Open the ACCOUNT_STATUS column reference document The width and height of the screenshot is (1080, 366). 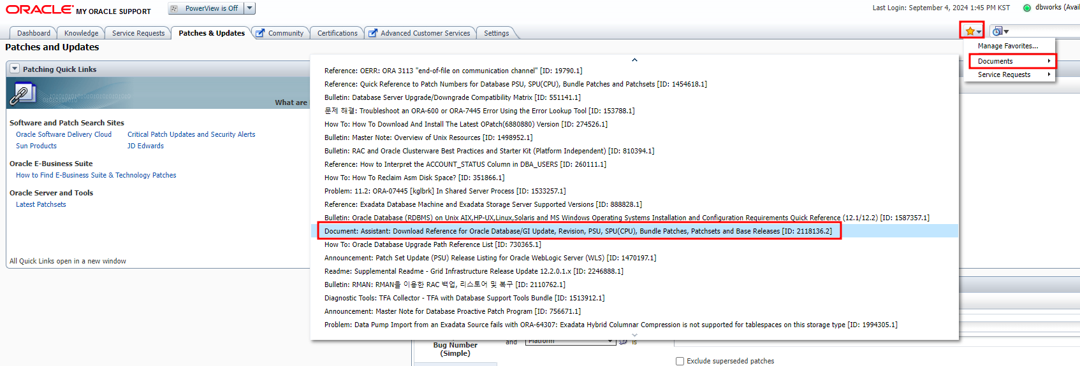click(x=465, y=164)
